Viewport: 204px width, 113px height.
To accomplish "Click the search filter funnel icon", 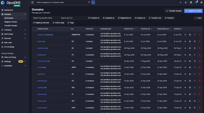I will coord(89,2).
